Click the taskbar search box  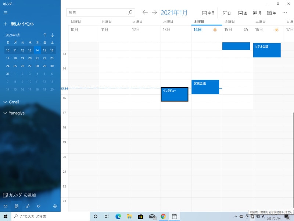[51, 217]
